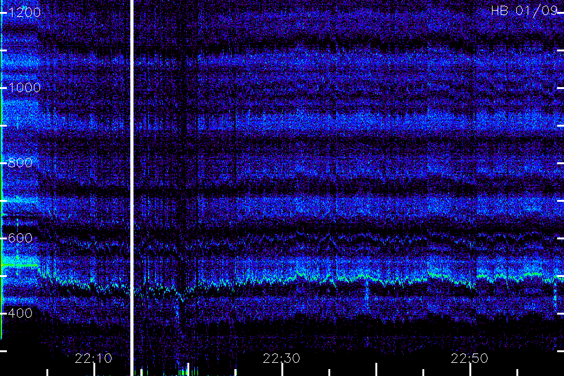564x376 pixels.
Task: Click the white vertical time marker line
Action: (132, 188)
